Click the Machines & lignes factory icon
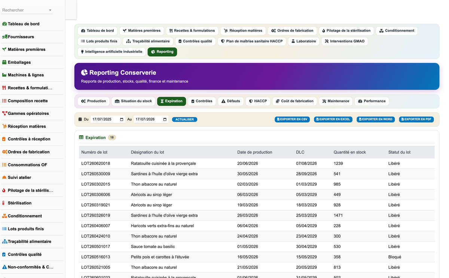Image resolution: width=449 pixels, height=278 pixels. 4,75
